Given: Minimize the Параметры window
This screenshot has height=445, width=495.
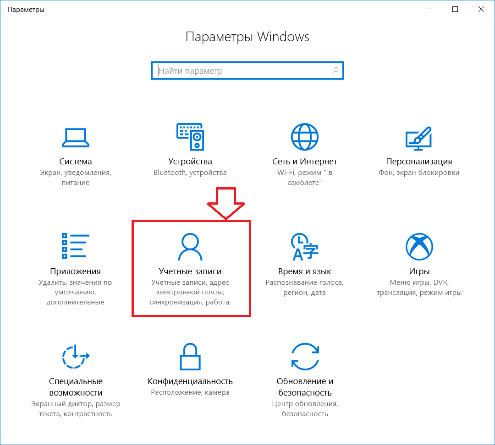Looking at the screenshot, I should point(429,9).
